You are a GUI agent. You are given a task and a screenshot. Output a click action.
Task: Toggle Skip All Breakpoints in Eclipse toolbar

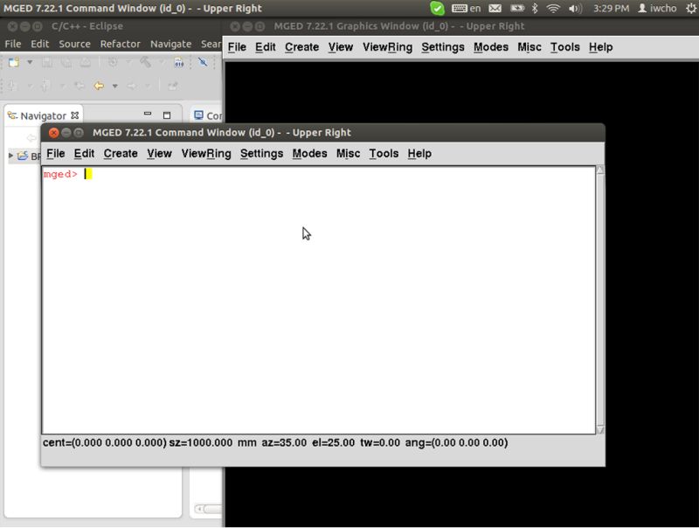(203, 61)
